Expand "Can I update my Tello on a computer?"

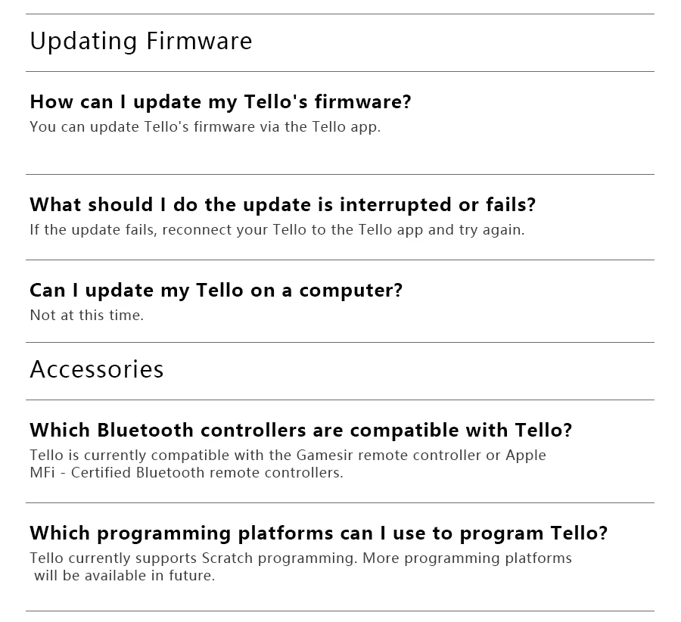[216, 290]
